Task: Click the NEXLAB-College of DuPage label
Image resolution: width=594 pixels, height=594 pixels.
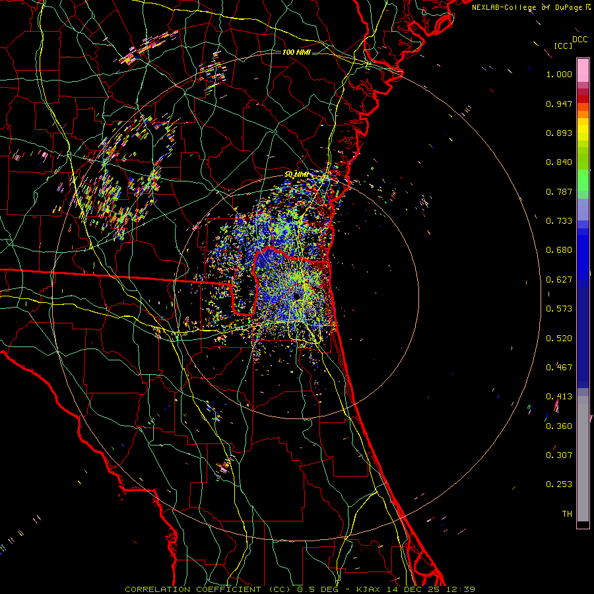Action: [528, 7]
